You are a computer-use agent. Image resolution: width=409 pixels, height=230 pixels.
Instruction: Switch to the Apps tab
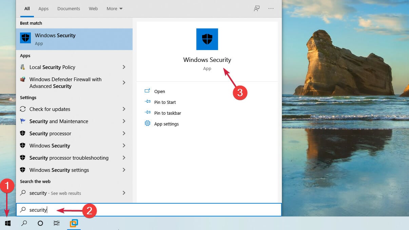43,8
